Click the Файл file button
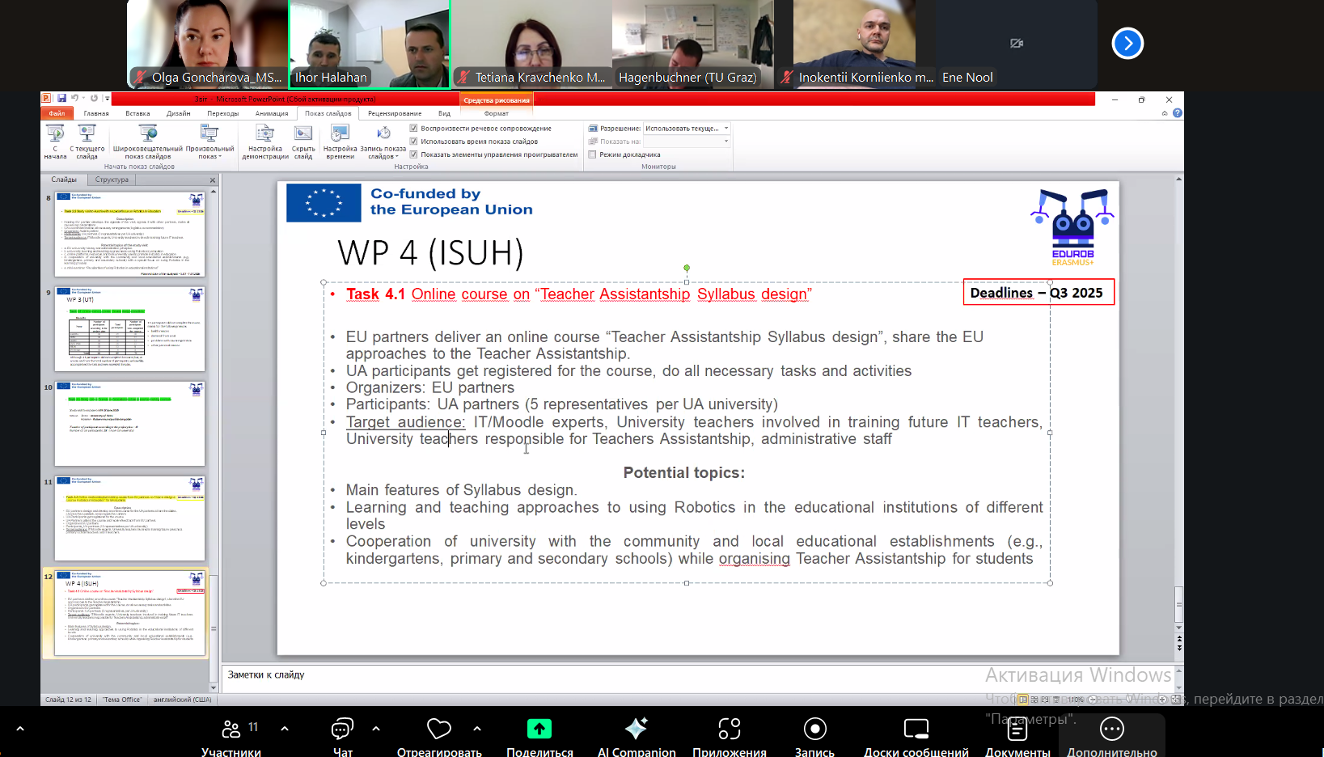1324x757 pixels. (57, 114)
